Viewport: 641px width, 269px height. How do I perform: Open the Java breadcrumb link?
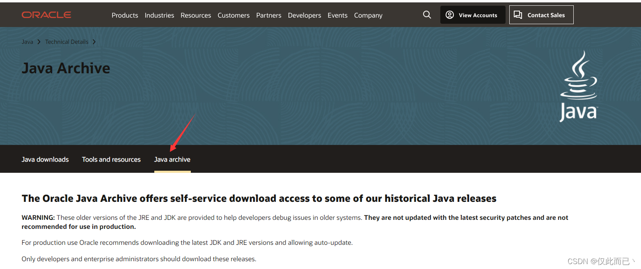(x=27, y=41)
